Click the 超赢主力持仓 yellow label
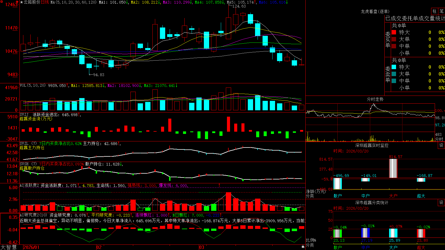 (x=32, y=147)
